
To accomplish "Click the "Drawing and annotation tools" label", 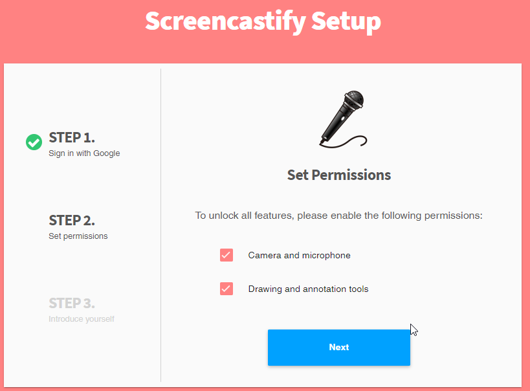I will (308, 289).
